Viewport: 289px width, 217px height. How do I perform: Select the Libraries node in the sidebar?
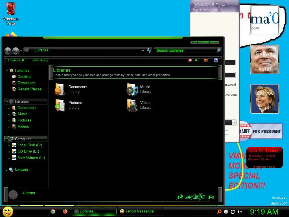[x=21, y=101]
